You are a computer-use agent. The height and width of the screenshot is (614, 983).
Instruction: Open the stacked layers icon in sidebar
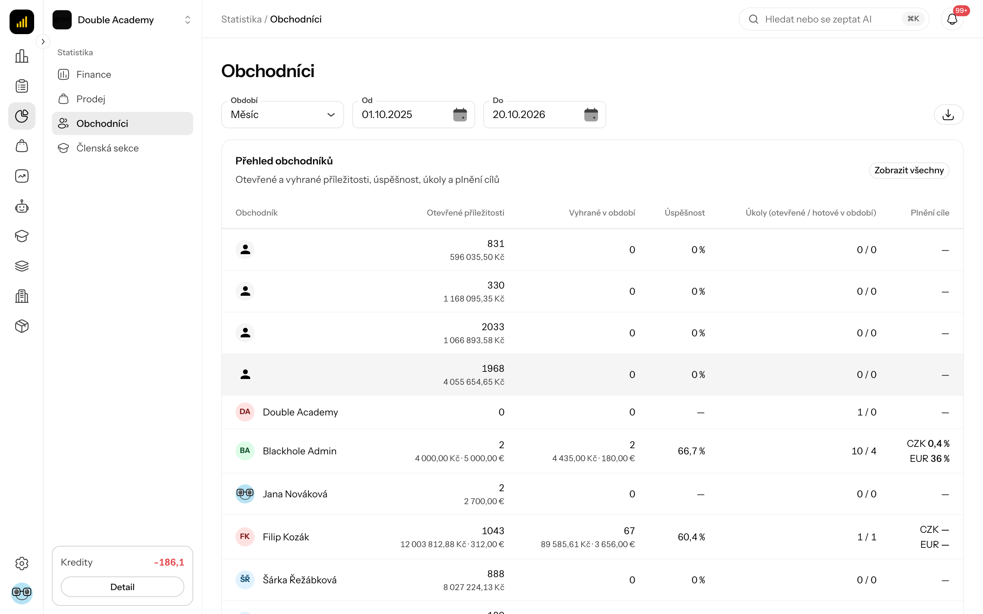(x=22, y=266)
